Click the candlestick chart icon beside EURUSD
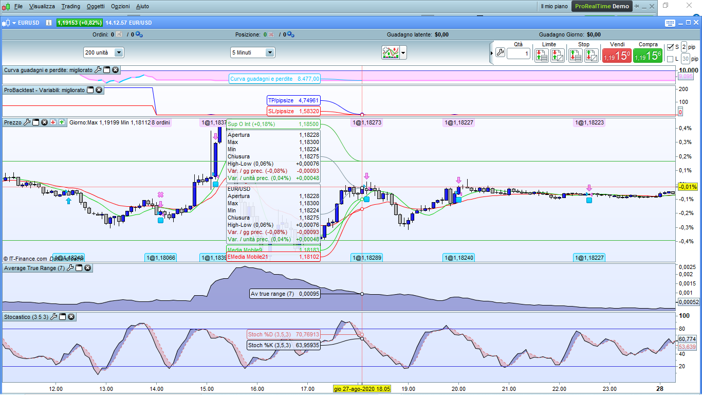 (6, 23)
